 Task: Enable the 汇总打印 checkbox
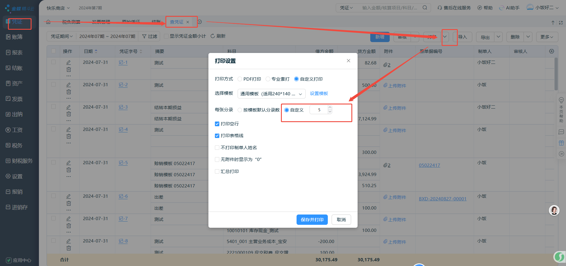(217, 172)
